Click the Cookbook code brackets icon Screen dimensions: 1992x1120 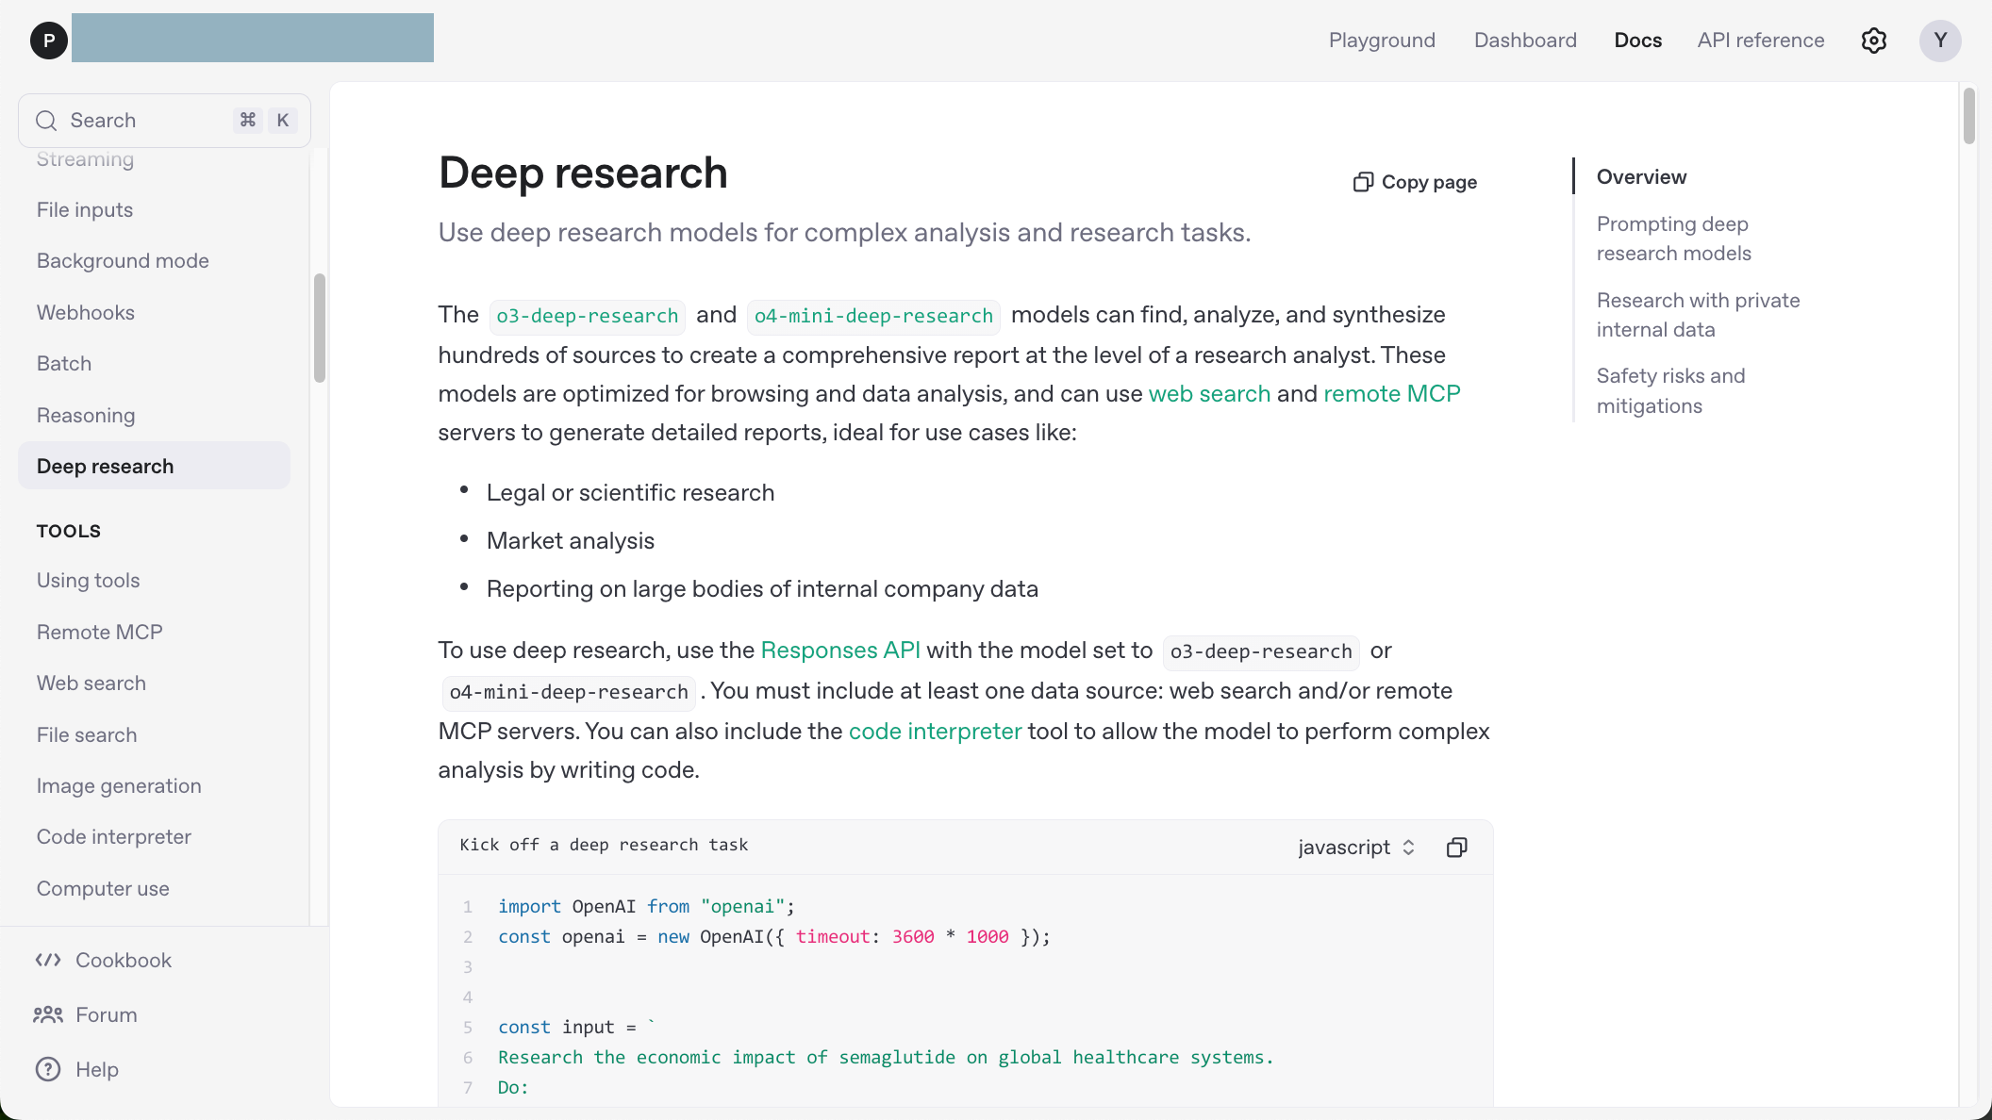pos(48,960)
